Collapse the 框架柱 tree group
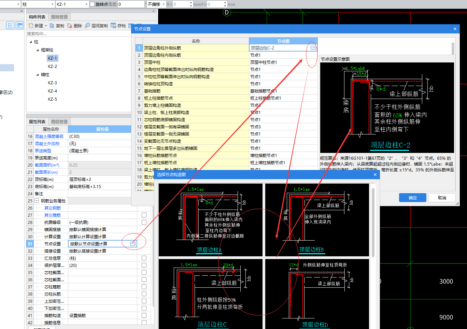 click(x=38, y=50)
